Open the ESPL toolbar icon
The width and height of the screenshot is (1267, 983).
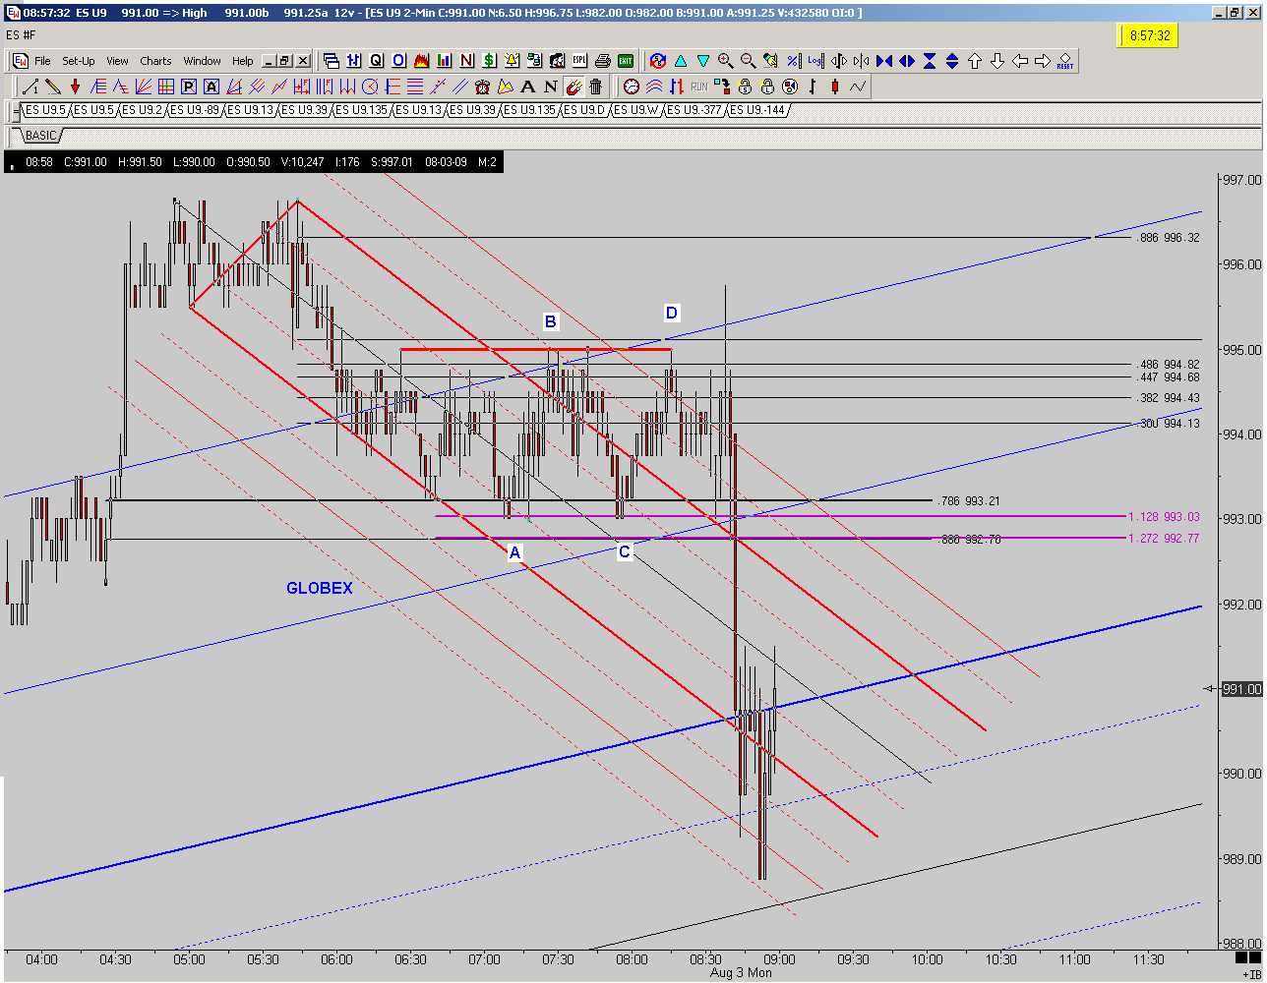[579, 60]
